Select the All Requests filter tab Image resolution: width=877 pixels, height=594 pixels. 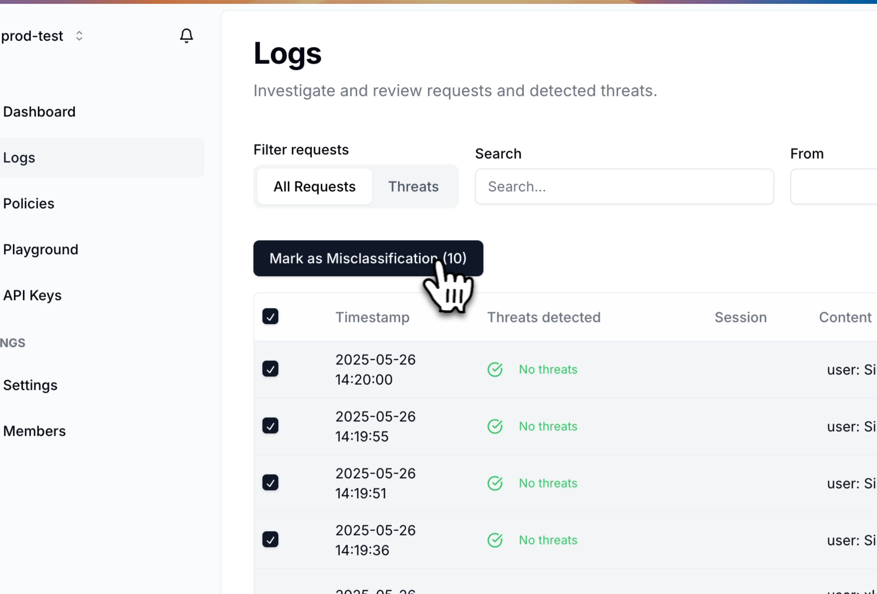point(314,186)
